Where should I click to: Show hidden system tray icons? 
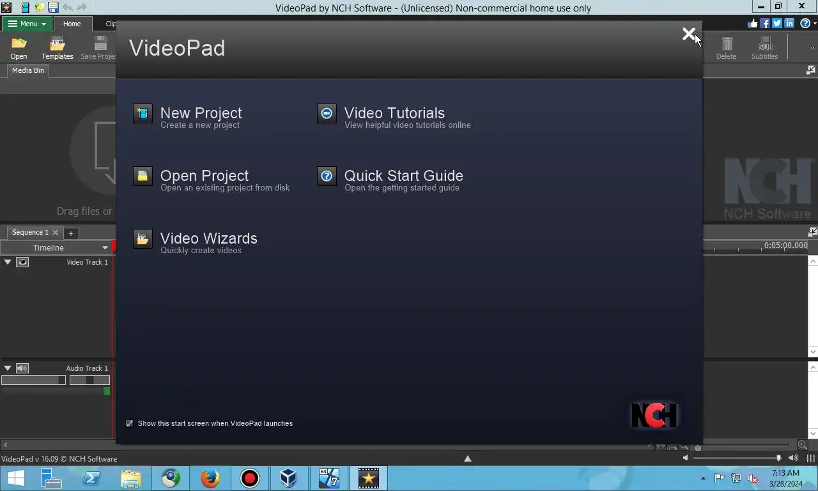[704, 478]
